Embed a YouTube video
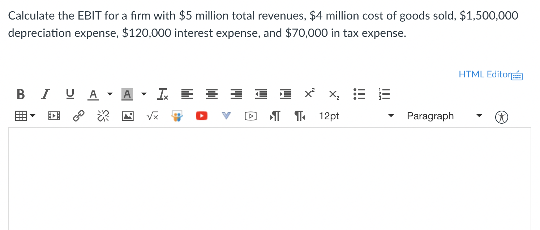Screen dimensions: 540x230 point(201,116)
